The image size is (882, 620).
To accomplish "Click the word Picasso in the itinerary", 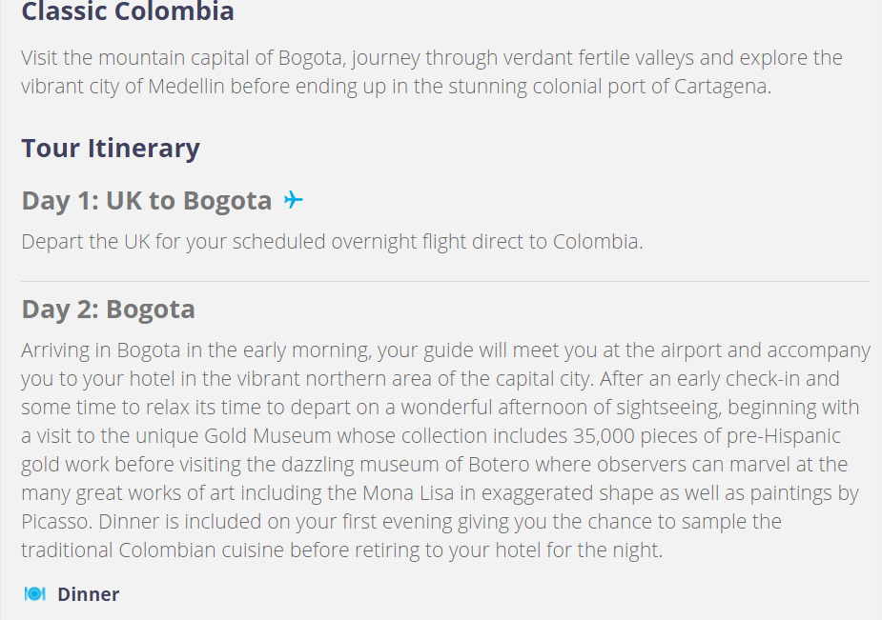I will coord(56,522).
